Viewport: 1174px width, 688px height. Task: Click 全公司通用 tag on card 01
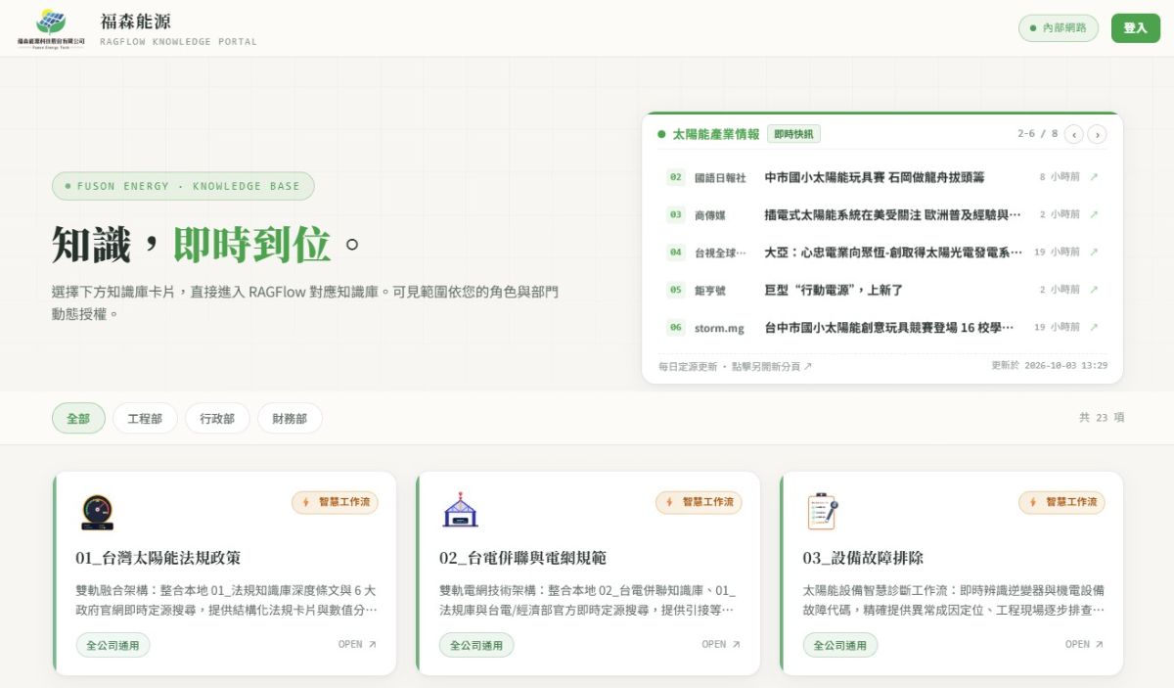pyautogui.click(x=113, y=645)
